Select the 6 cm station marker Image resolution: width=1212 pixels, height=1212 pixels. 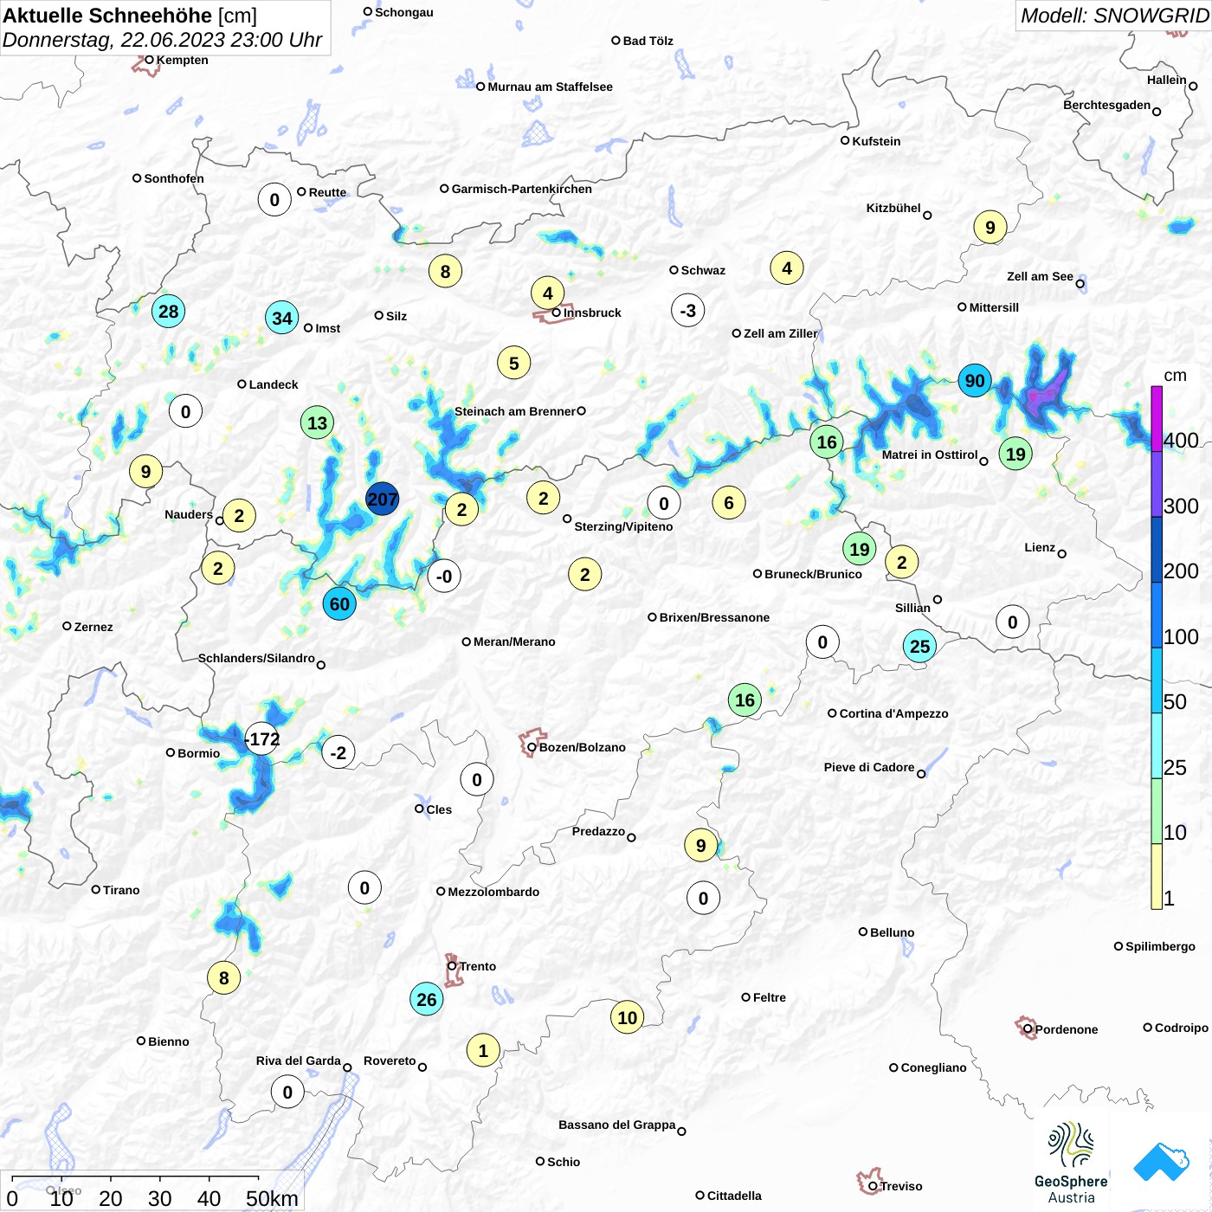click(729, 502)
